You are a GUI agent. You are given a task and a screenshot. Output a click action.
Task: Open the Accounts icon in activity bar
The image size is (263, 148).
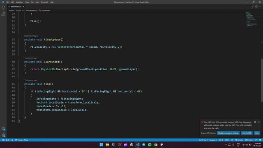coord(3,129)
